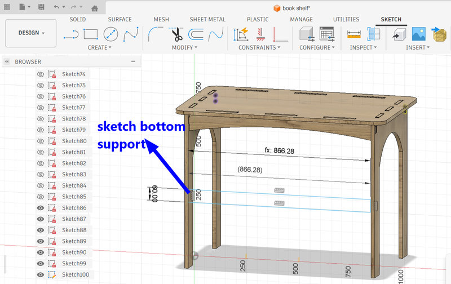Open the Configuration table icon

tap(327, 34)
